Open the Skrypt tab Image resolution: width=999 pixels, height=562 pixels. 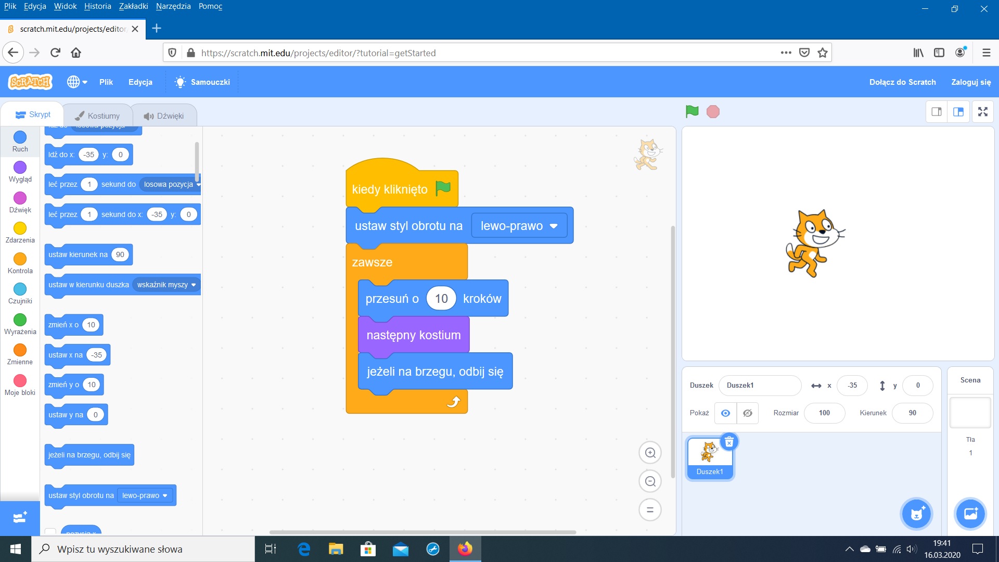(x=32, y=114)
